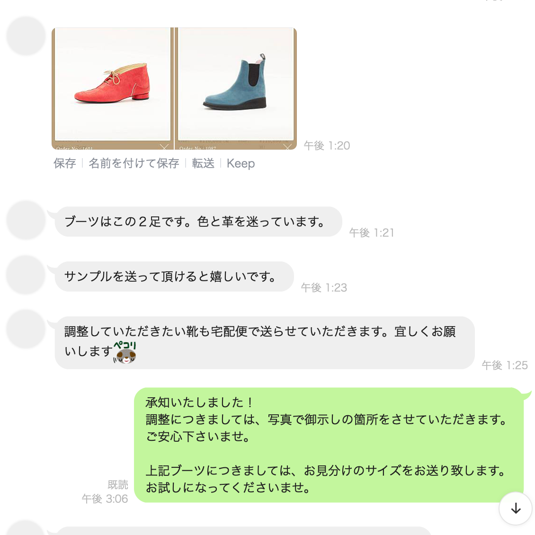Select the ブーツはこの2足です message bubble
The width and height of the screenshot is (535, 535).
pos(198,222)
